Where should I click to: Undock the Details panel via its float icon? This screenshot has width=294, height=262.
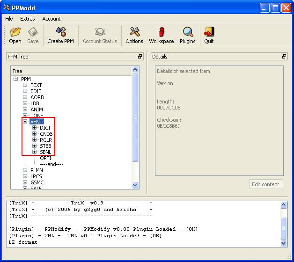coord(284,57)
